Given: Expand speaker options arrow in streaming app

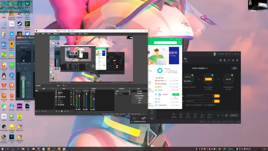Looking at the screenshot, I should [212, 115].
